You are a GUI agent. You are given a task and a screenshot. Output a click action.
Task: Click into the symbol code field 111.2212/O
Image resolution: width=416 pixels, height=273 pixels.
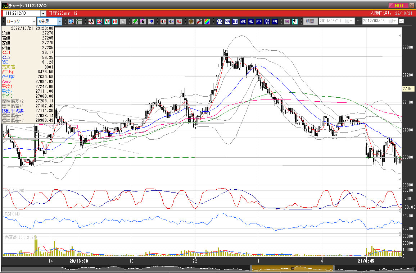tap(22, 13)
